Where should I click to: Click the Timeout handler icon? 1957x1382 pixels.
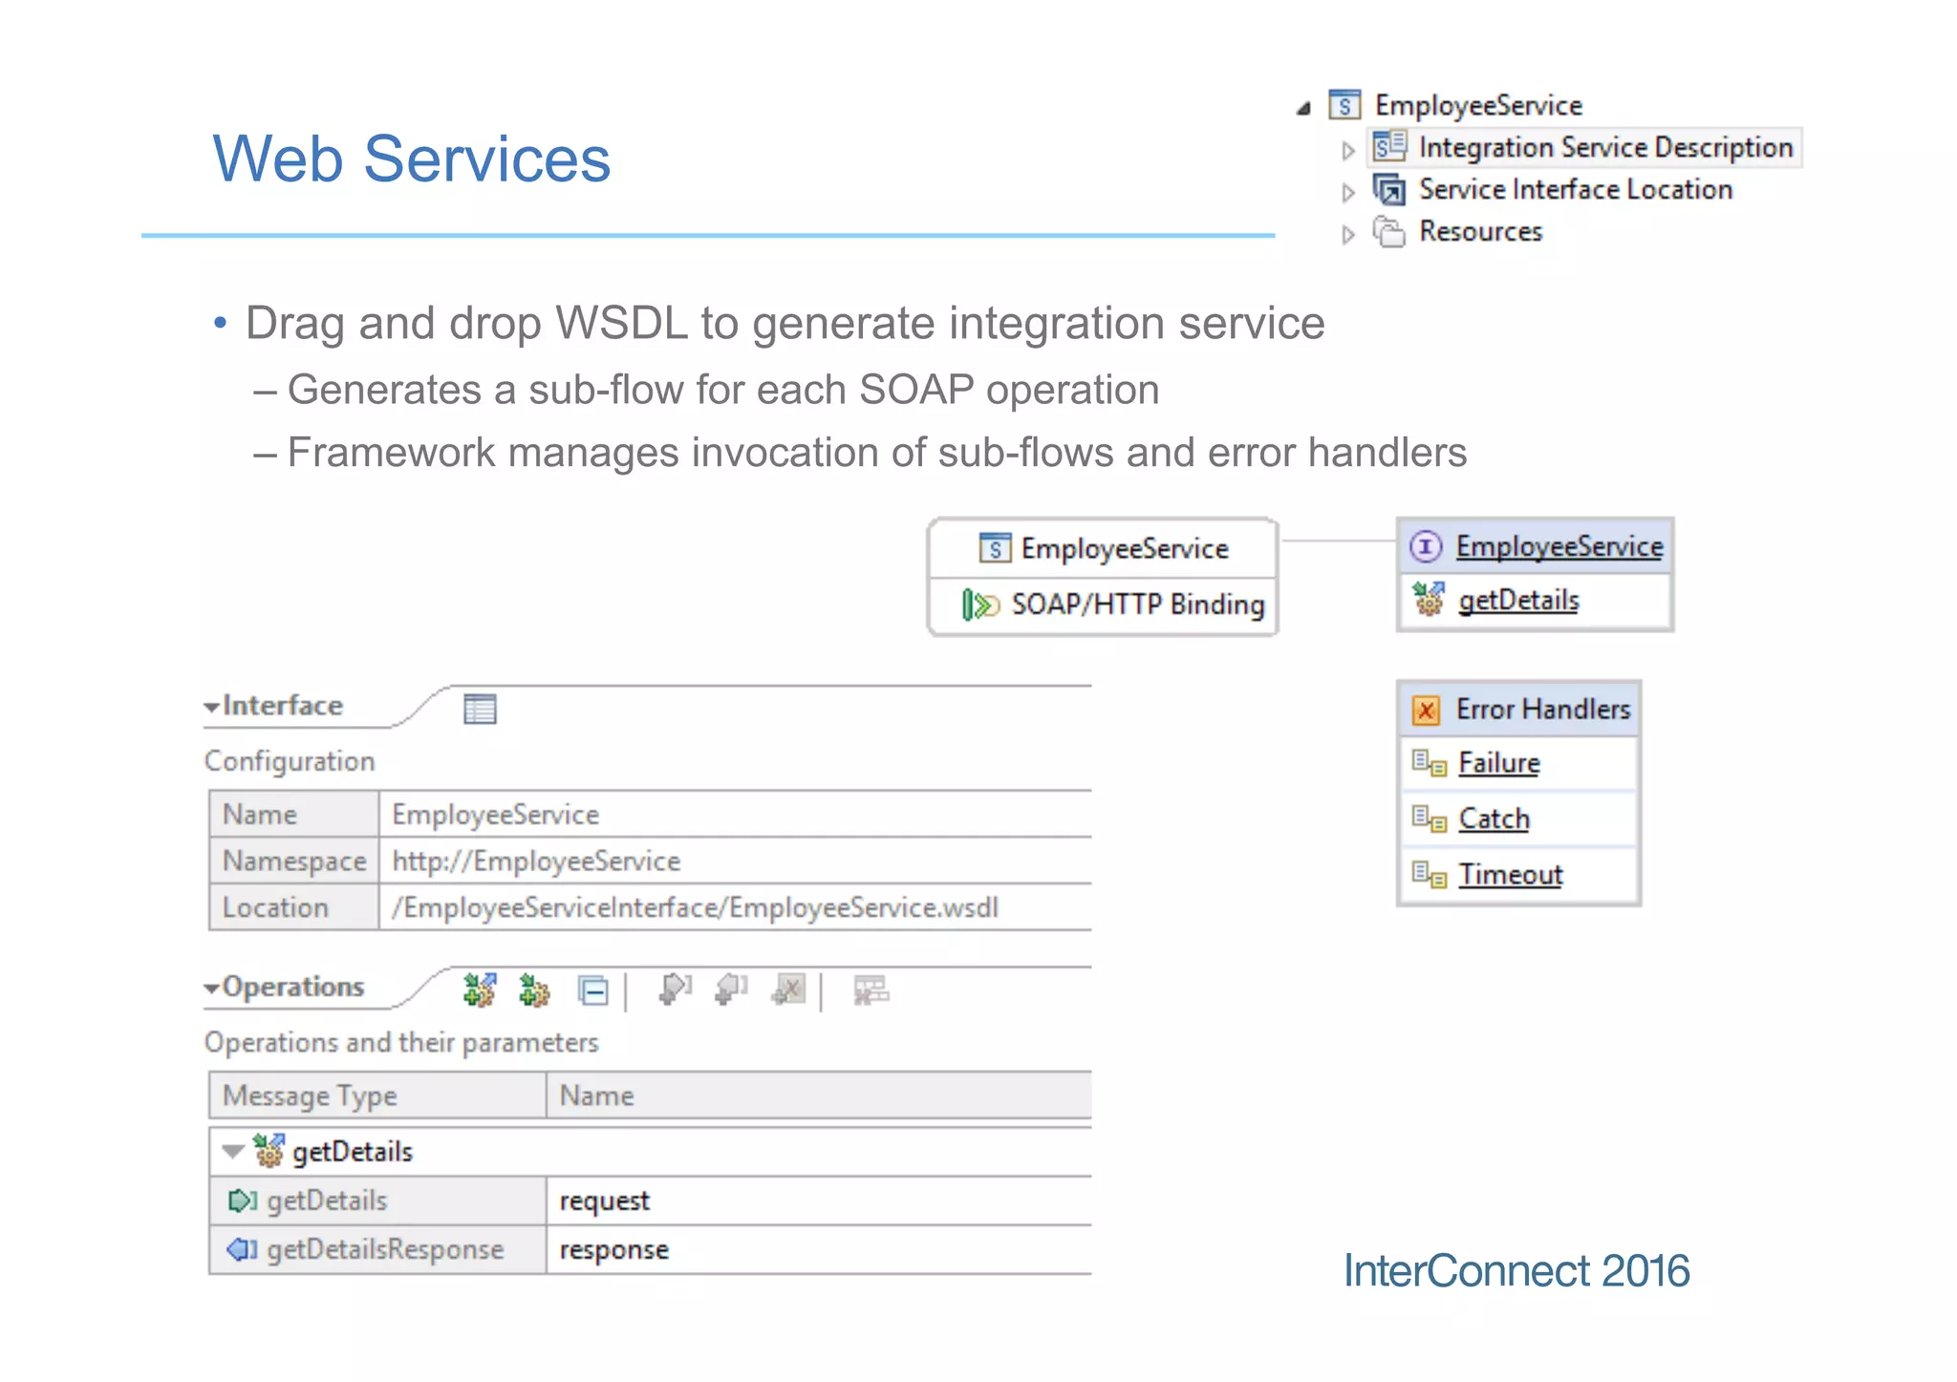point(1430,874)
